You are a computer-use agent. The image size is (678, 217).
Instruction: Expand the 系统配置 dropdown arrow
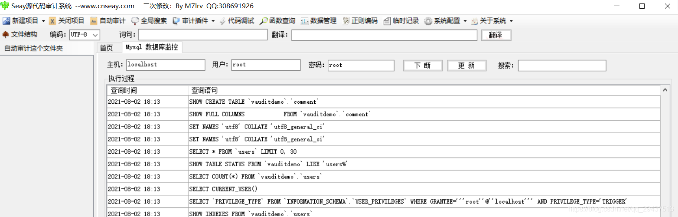465,21
